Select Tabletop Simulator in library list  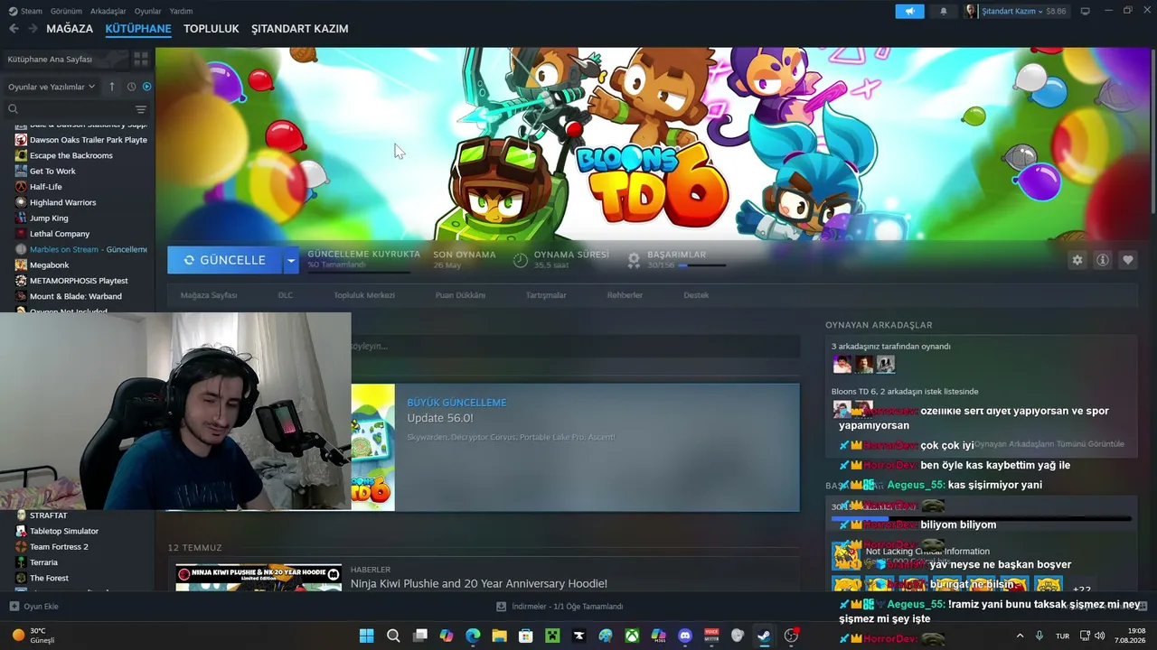(64, 531)
